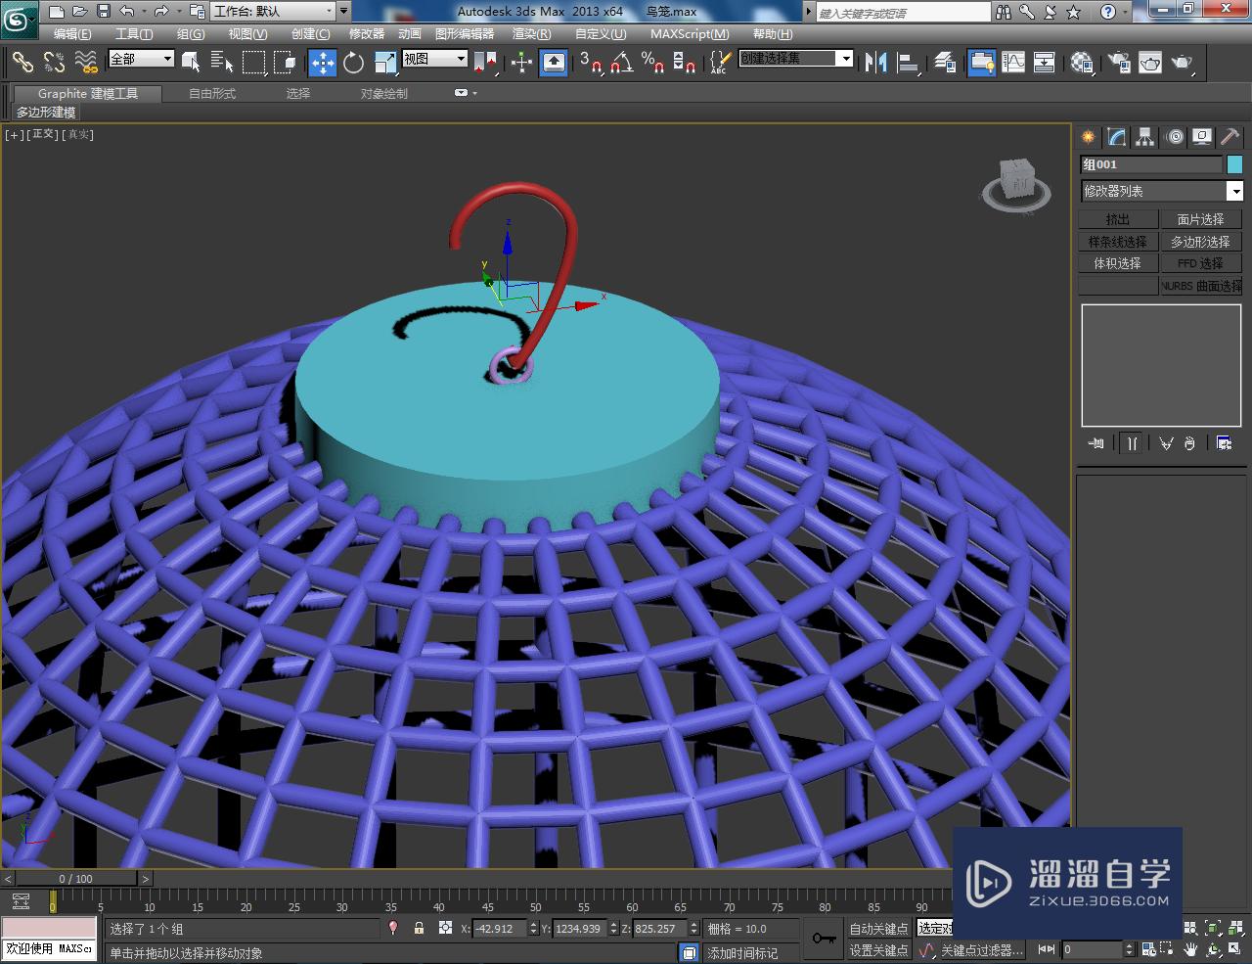Open the 创建选择集 named selection dropdown

[x=795, y=59]
